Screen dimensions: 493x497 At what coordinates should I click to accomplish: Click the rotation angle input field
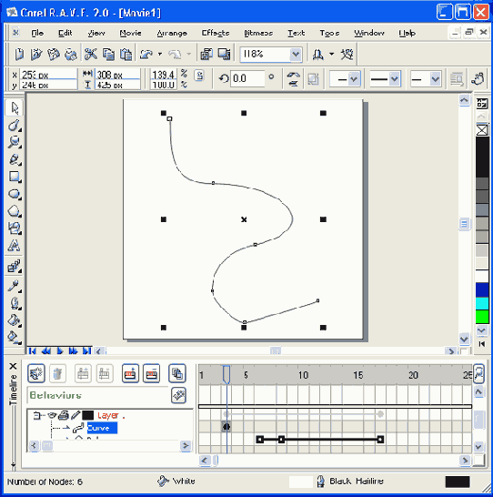[247, 78]
